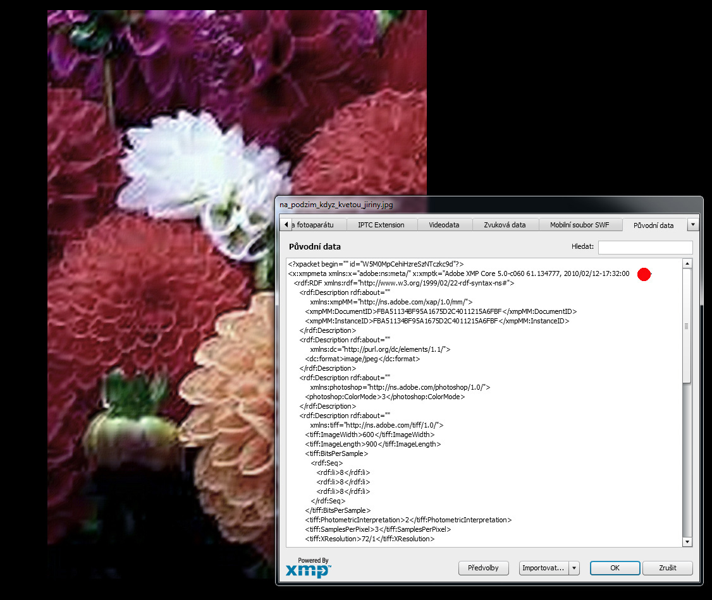Click the Powered By XMP logo
Image resolution: width=712 pixels, height=600 pixels.
coord(308,567)
